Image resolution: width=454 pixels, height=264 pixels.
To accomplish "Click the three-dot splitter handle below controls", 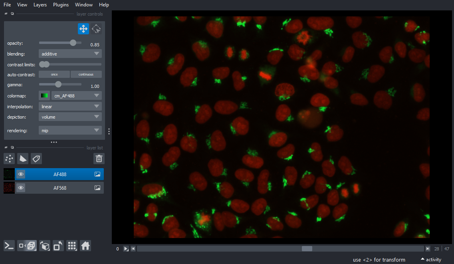I will coord(54,142).
